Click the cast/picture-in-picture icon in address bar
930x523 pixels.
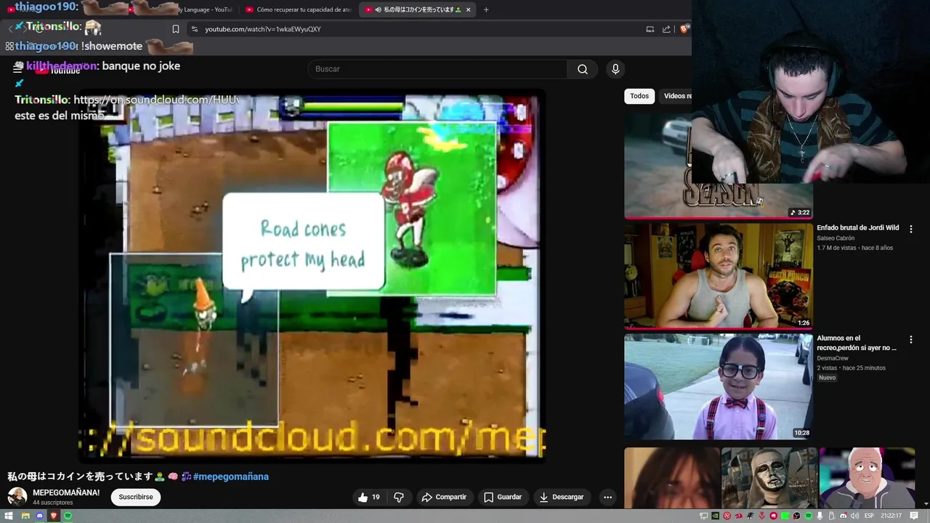(x=650, y=29)
